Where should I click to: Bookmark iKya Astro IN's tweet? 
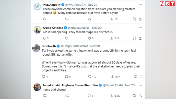click(x=134, y=19)
